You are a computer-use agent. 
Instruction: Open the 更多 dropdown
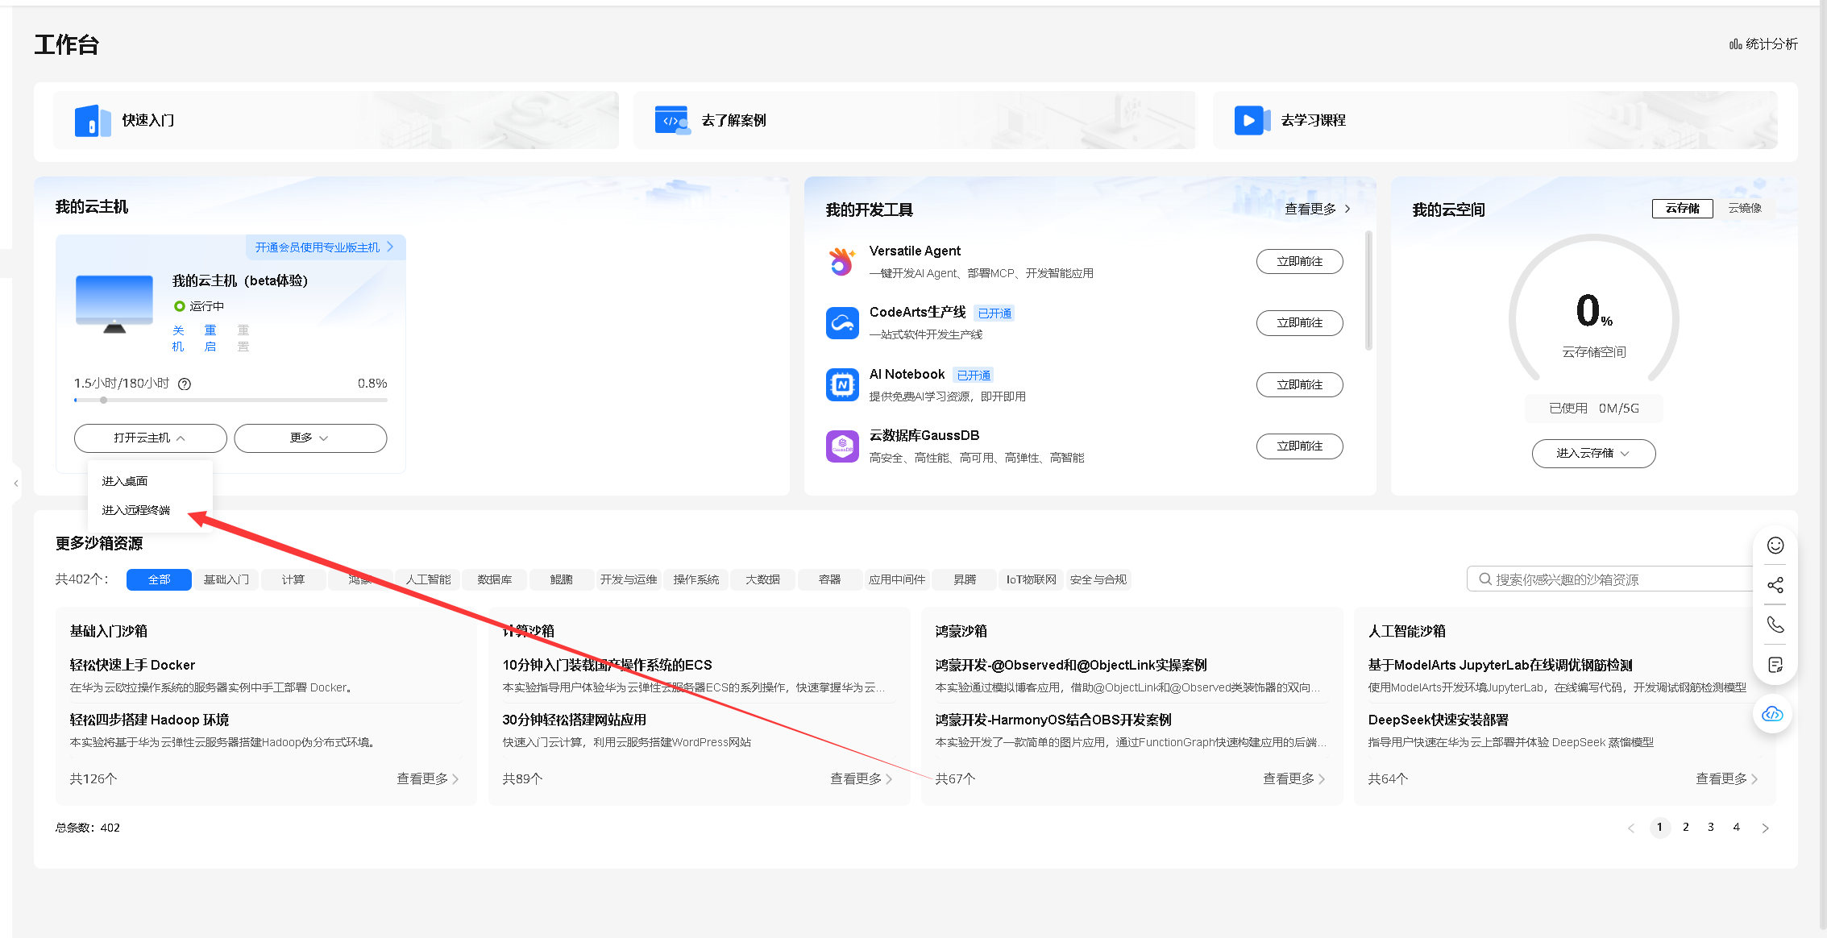(309, 438)
